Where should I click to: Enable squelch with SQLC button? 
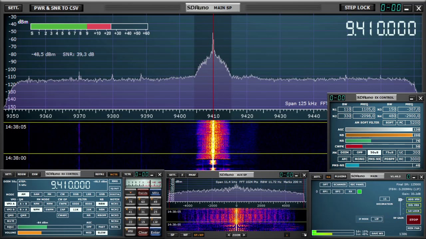pyautogui.click(x=10, y=227)
